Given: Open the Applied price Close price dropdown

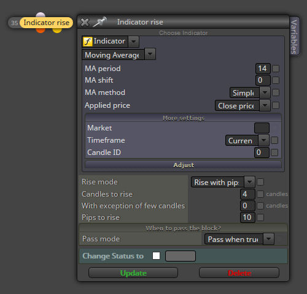Looking at the screenshot, I should tap(265, 105).
